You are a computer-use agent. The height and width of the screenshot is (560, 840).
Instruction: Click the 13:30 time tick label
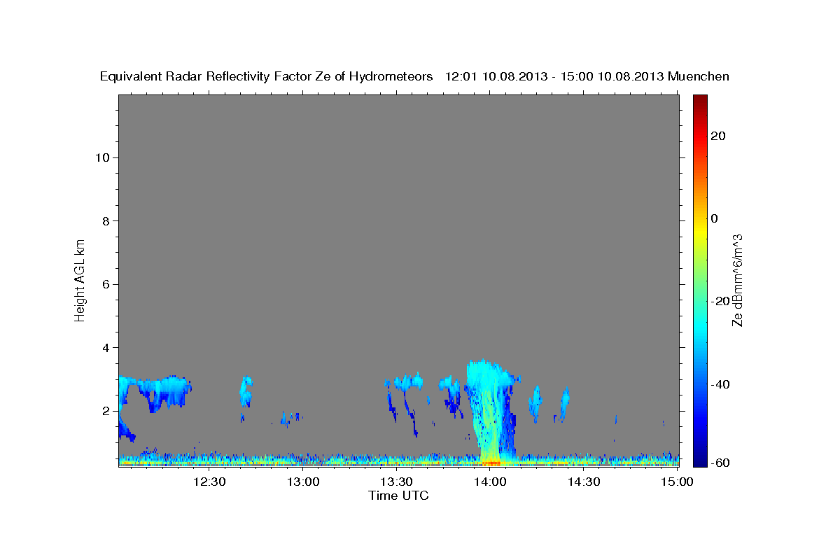tap(396, 482)
